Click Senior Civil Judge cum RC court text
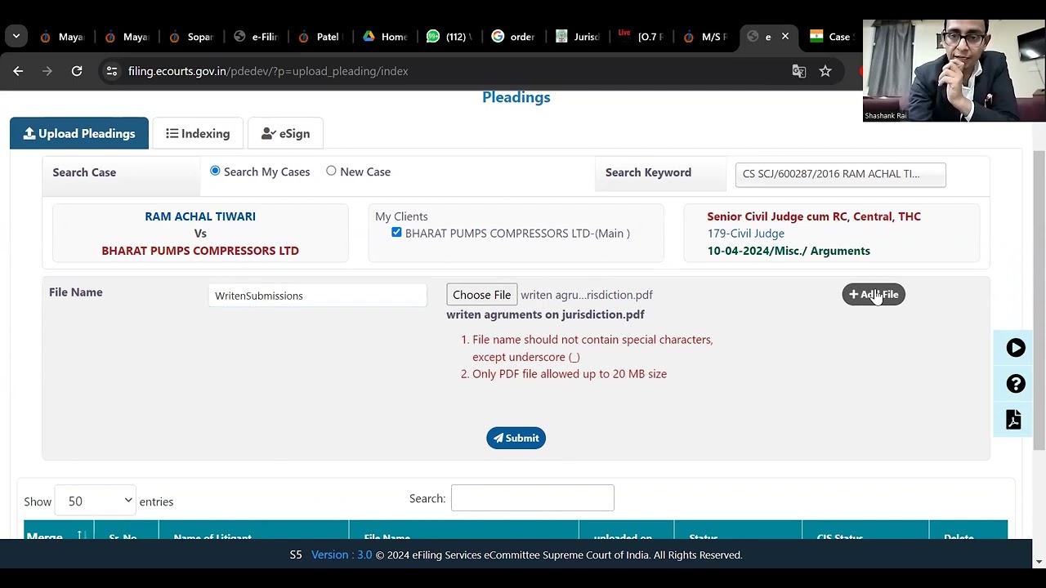This screenshot has width=1046, height=588. pos(814,216)
